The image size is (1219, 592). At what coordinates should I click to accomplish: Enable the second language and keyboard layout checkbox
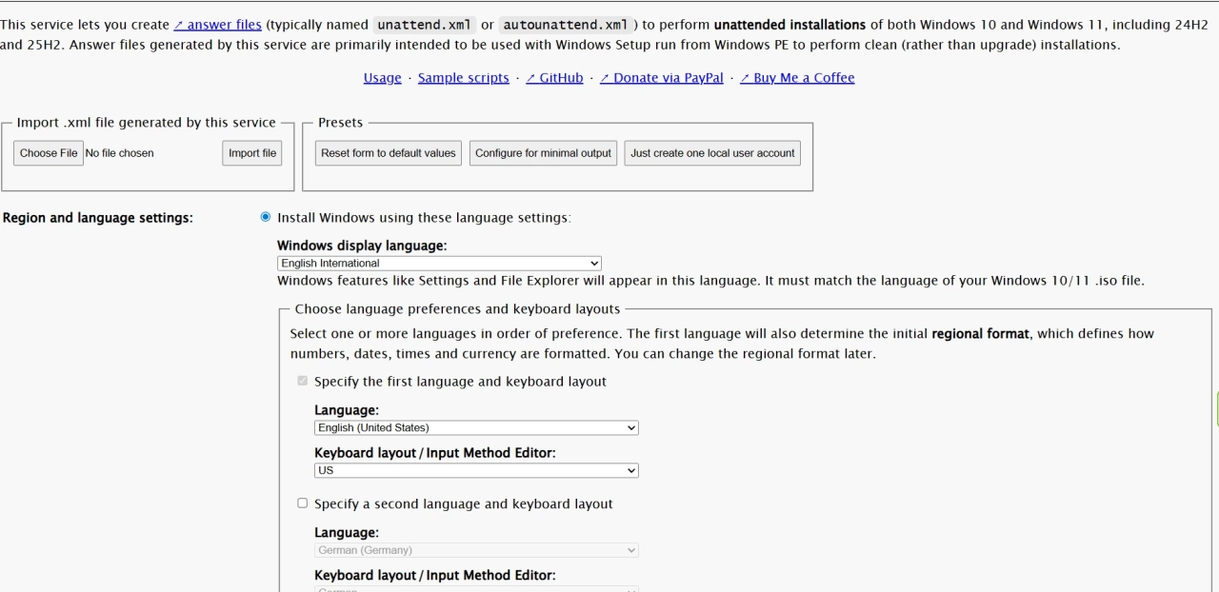(303, 503)
